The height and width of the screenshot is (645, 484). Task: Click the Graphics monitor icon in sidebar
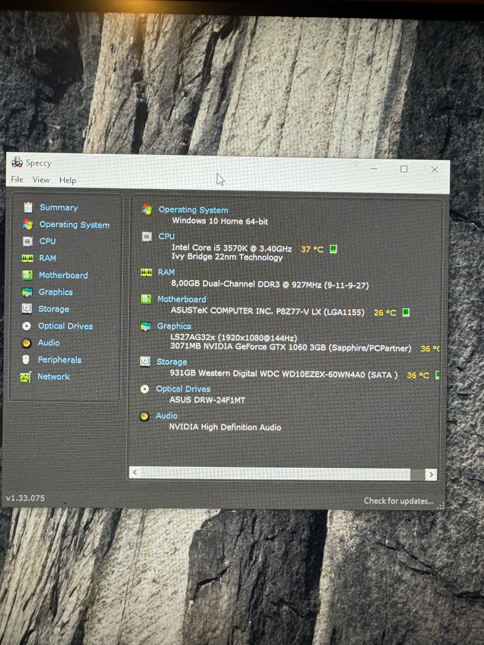pyautogui.click(x=27, y=292)
